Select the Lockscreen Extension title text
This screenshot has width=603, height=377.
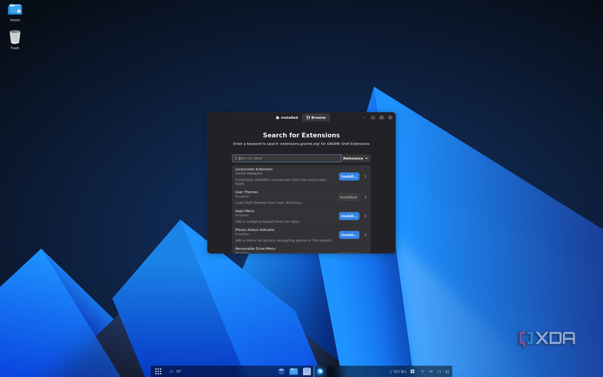pyautogui.click(x=254, y=169)
